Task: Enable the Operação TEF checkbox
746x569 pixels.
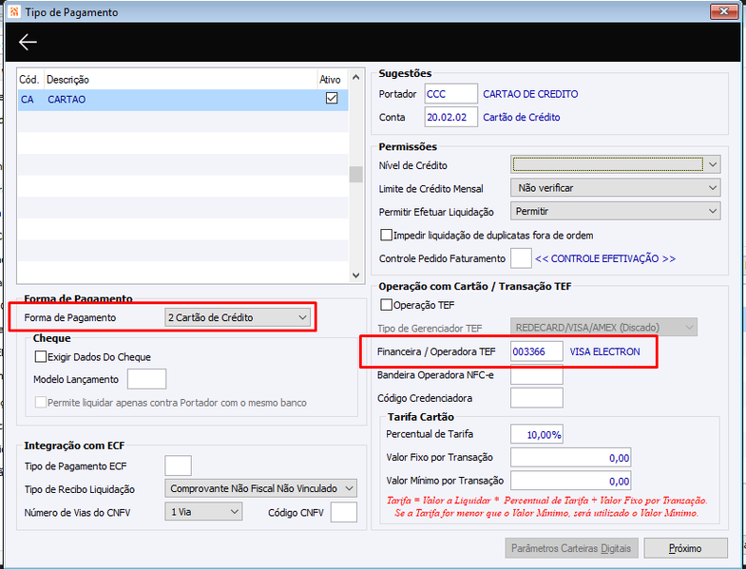Action: click(387, 305)
